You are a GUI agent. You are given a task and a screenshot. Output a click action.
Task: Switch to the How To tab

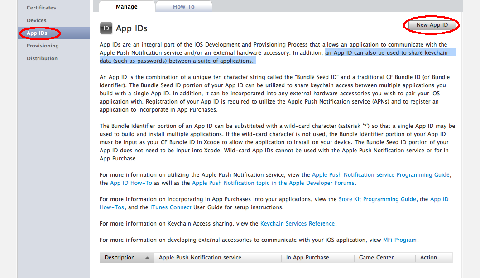pos(184,7)
